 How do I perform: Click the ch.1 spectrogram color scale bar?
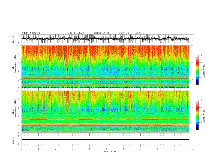pos(197,70)
